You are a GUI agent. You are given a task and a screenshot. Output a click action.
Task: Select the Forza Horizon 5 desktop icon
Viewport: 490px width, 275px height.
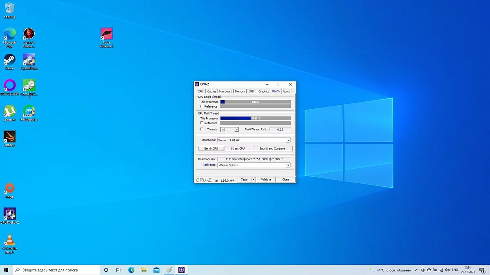coord(107,35)
